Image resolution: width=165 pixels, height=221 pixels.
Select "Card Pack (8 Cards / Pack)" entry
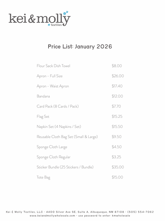tap(58, 106)
